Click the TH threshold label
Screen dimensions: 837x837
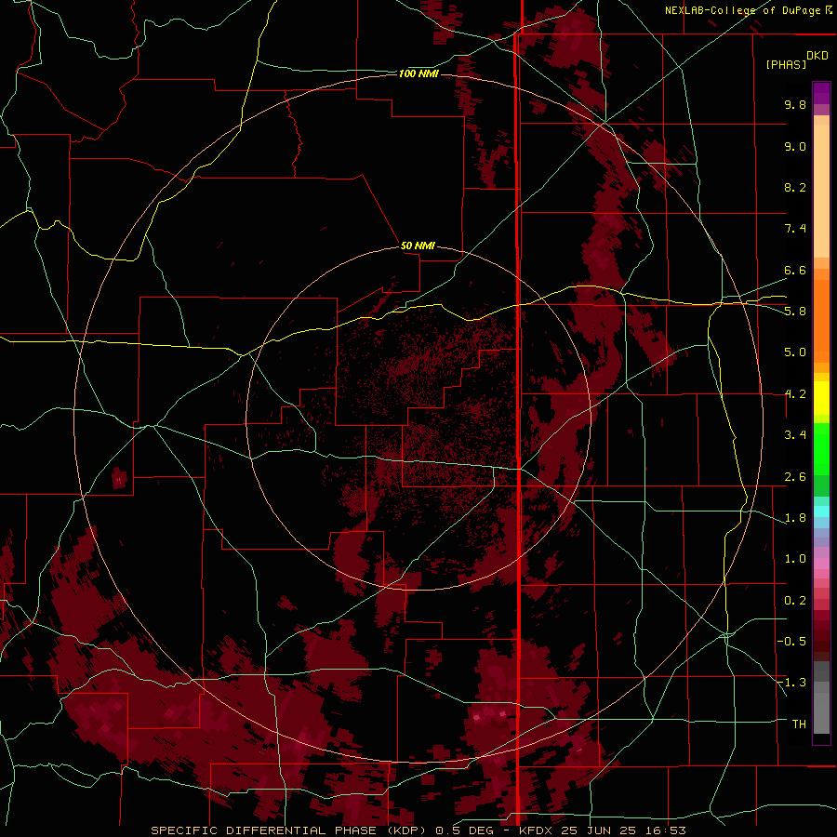[x=799, y=724]
